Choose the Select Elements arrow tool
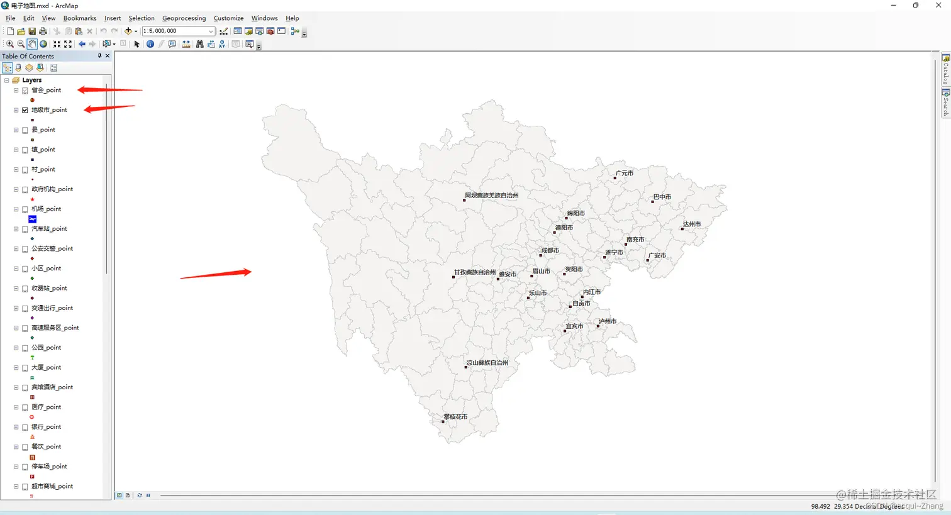 136,44
